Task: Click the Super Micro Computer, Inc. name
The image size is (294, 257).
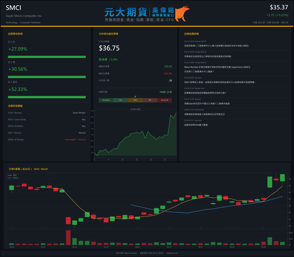Action: tap(24, 16)
